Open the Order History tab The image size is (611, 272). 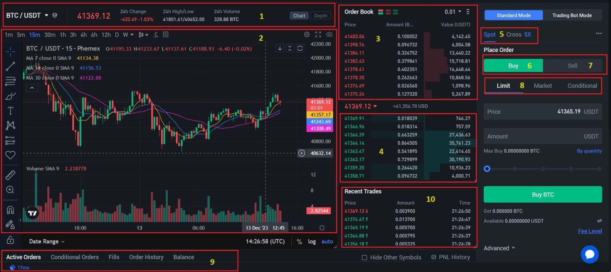(146, 257)
